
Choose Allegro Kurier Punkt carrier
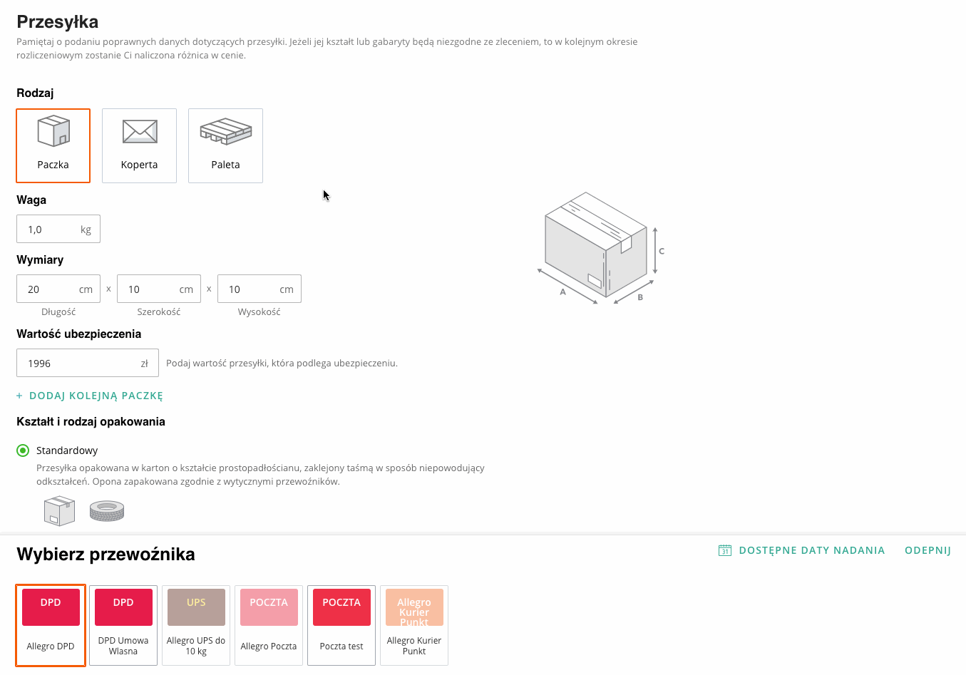point(414,625)
